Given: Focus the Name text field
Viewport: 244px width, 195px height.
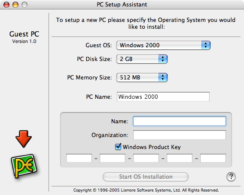Looking at the screenshot, I should [x=180, y=121].
